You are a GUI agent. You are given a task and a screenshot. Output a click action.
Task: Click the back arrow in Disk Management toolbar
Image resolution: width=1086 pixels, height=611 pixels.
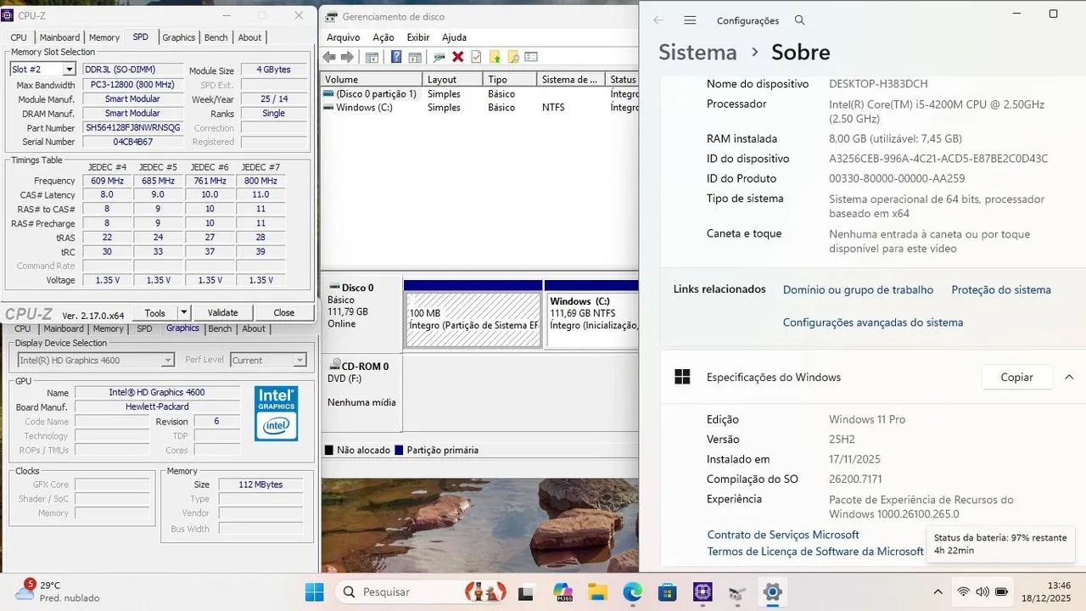click(327, 57)
